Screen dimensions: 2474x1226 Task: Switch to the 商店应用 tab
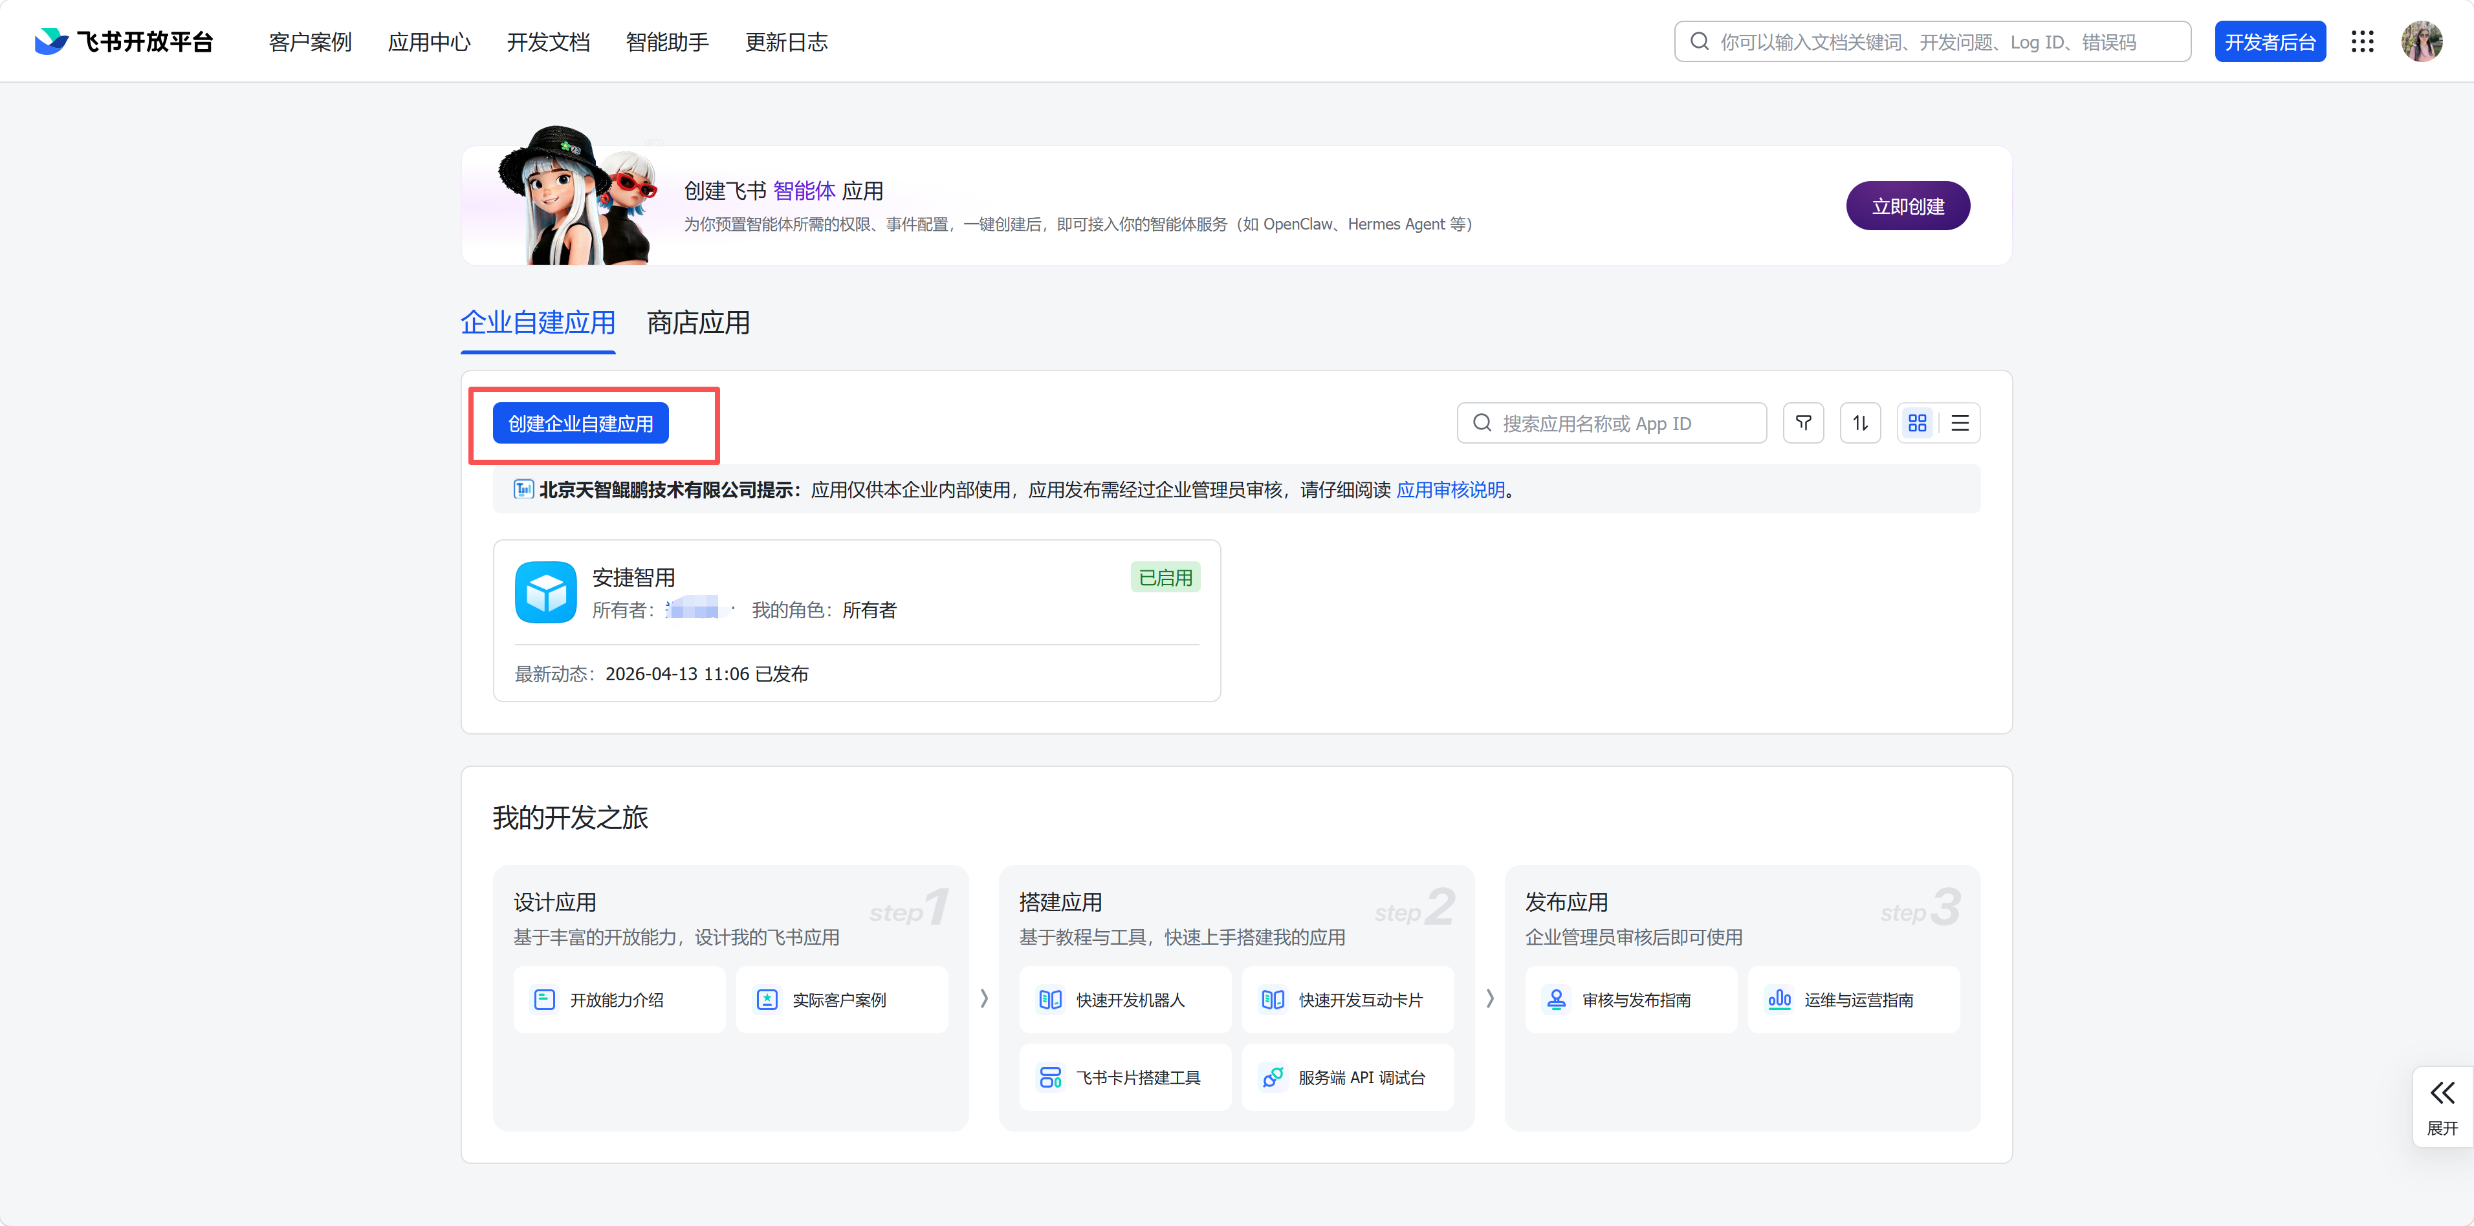coord(698,323)
